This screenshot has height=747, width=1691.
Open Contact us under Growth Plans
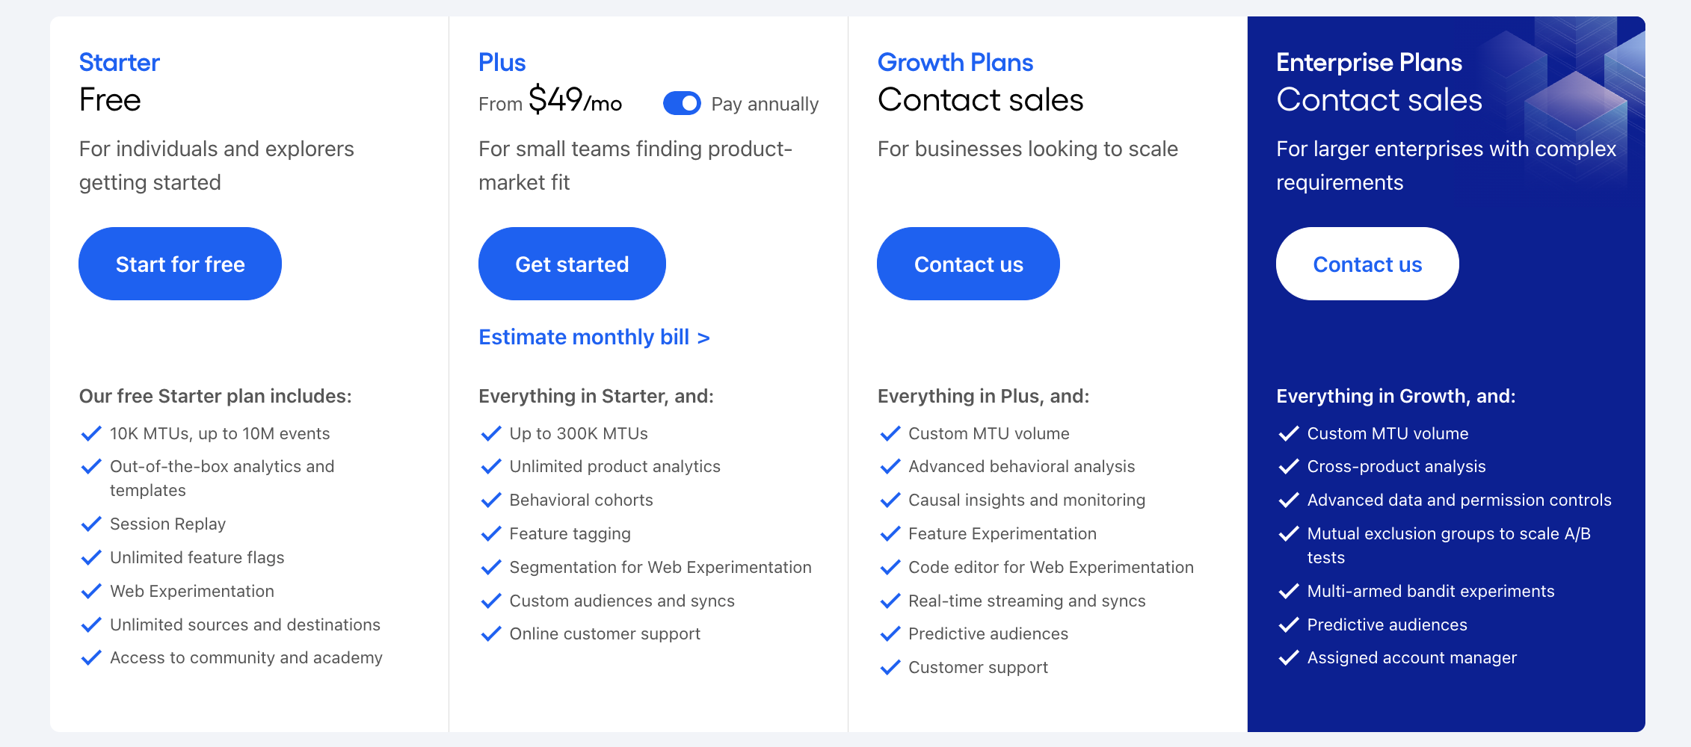coord(968,264)
